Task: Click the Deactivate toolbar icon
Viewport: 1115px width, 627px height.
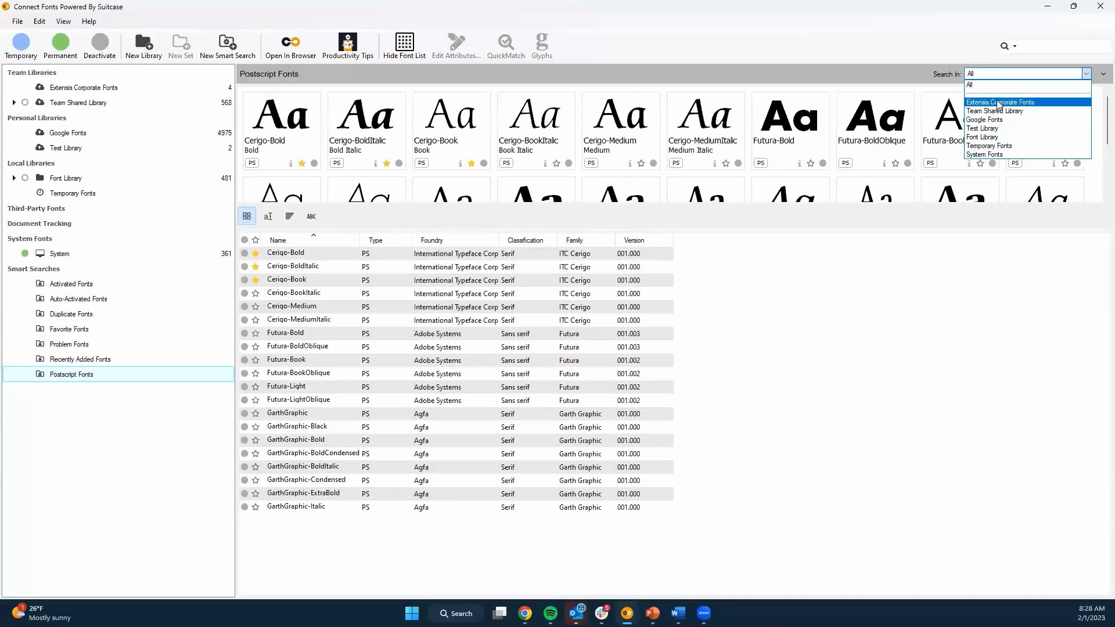Action: (100, 42)
